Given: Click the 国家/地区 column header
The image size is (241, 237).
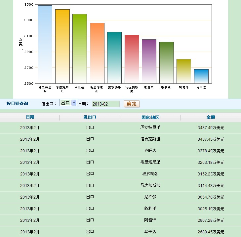Looking at the screenshot, I should tap(150, 117).
